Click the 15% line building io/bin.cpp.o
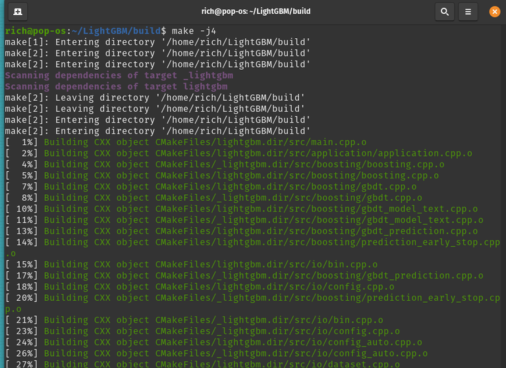 pos(191,265)
